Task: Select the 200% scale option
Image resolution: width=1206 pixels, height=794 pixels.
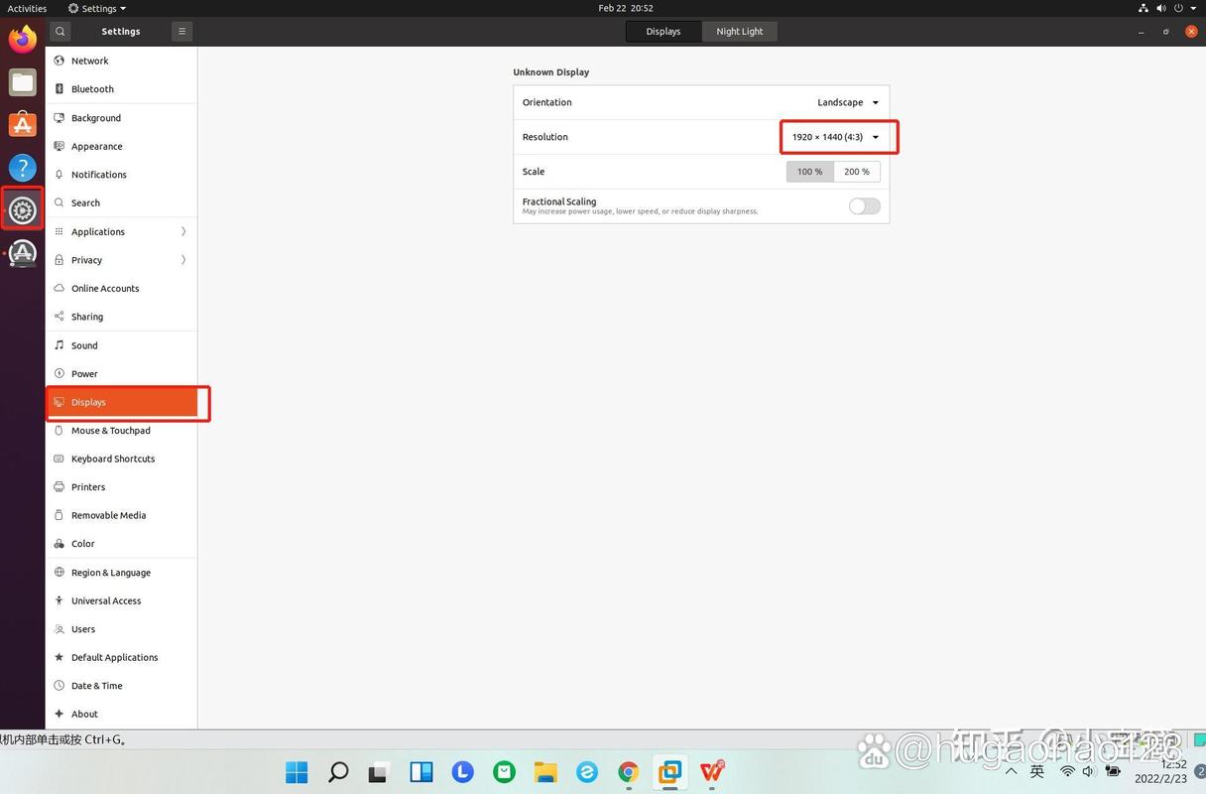Action: (x=856, y=171)
